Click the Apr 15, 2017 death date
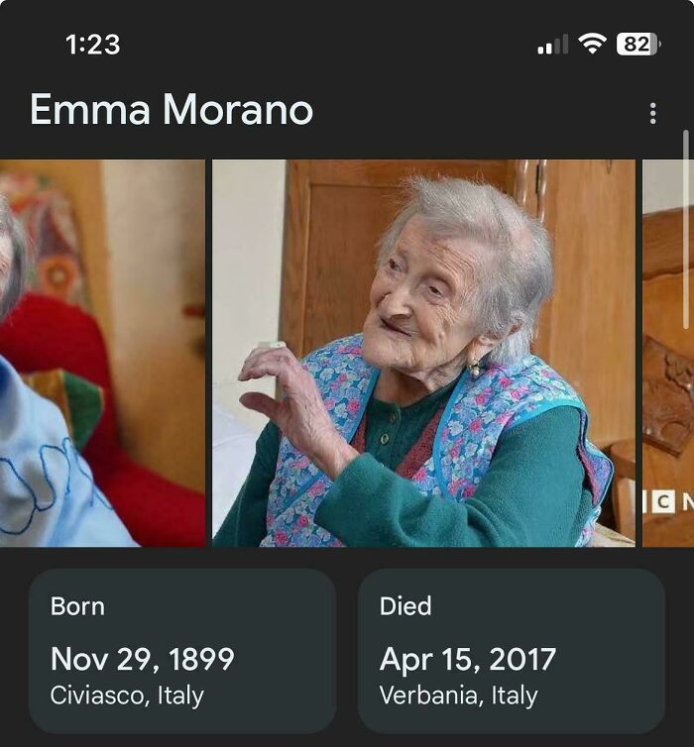694x747 pixels. click(x=468, y=660)
